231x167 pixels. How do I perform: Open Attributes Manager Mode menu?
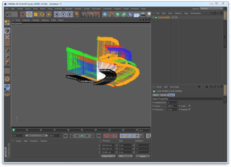(x=159, y=87)
